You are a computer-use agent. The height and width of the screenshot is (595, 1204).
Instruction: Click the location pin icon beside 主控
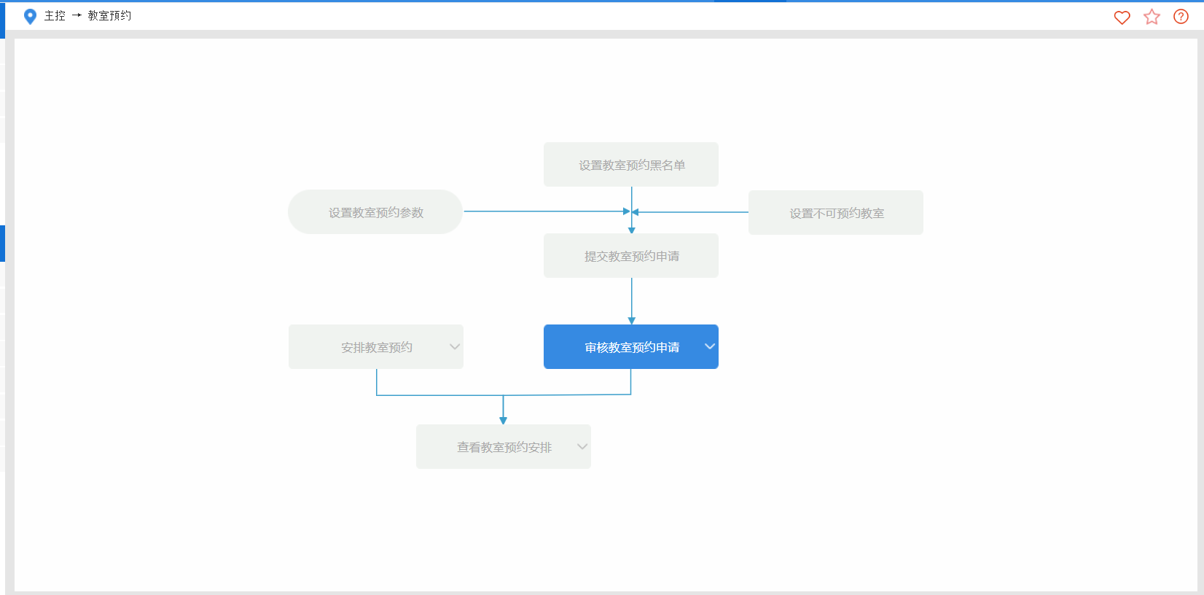point(30,16)
